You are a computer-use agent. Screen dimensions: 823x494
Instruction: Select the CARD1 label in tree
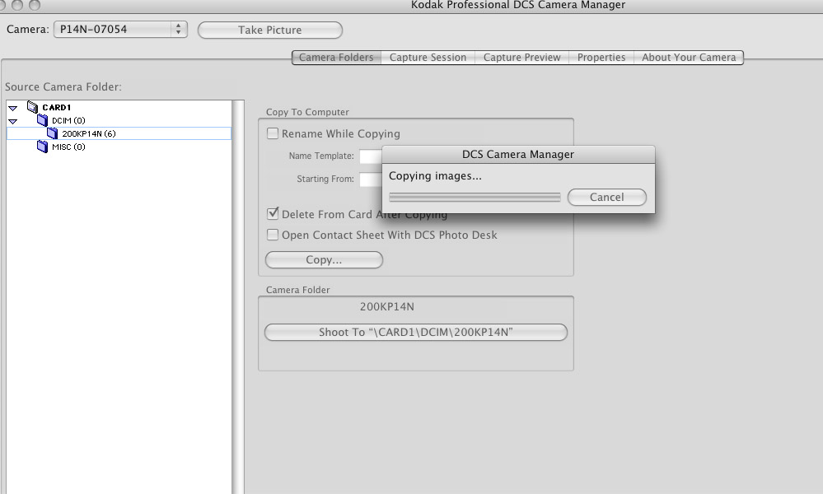click(x=57, y=108)
